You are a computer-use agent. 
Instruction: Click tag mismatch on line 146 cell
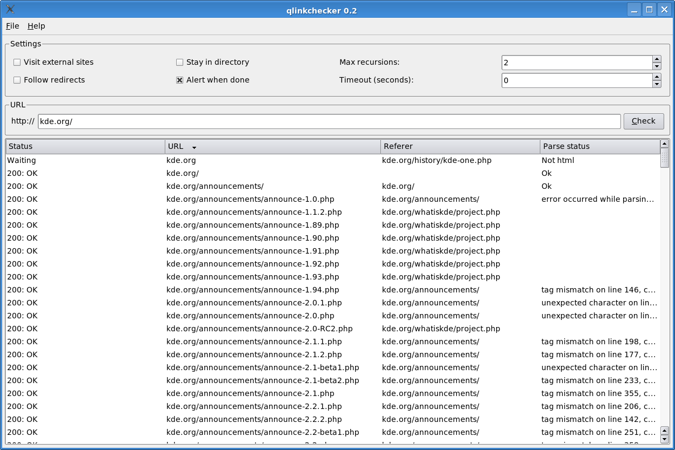(x=599, y=290)
